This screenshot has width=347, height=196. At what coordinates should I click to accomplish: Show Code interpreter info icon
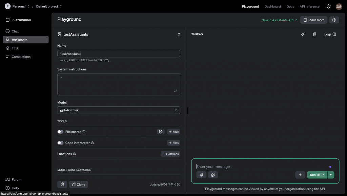[92, 143]
